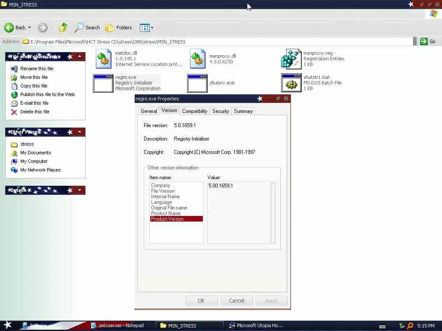Click E-mail this file

tap(35, 103)
